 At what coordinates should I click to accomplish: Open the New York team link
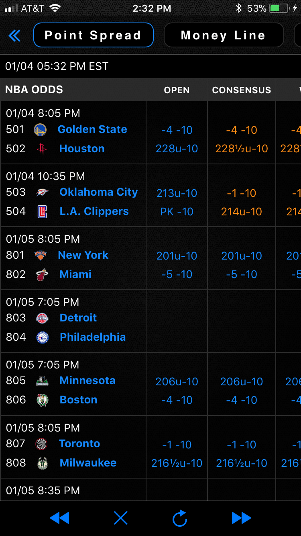click(83, 255)
